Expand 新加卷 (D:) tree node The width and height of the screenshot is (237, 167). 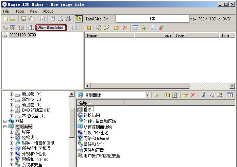coord(11,94)
